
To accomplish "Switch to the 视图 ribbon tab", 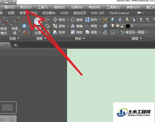I will click(x=11, y=13).
